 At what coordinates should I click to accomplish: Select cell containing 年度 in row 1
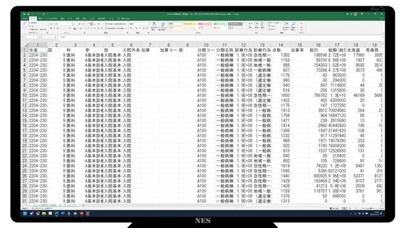(38, 50)
